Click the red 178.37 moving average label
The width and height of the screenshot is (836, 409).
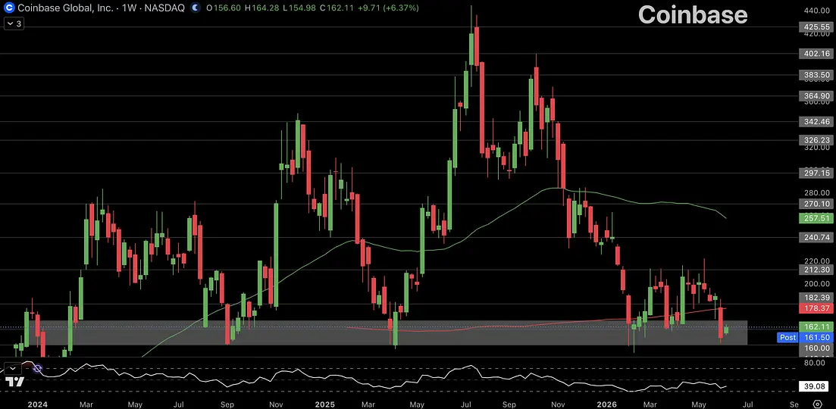pyautogui.click(x=815, y=308)
